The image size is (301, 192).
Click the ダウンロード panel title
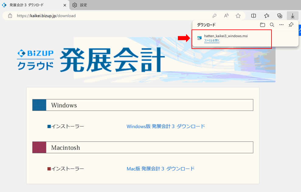[206, 25]
